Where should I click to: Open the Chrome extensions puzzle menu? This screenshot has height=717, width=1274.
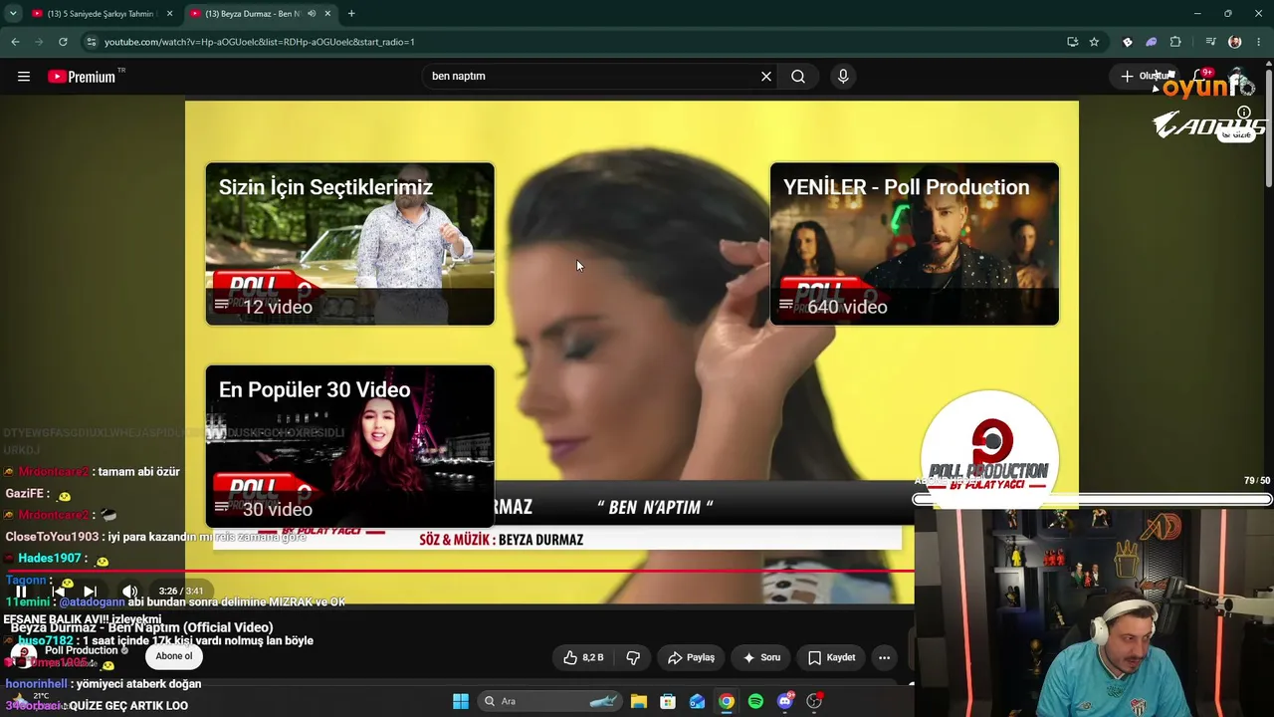[x=1175, y=42]
